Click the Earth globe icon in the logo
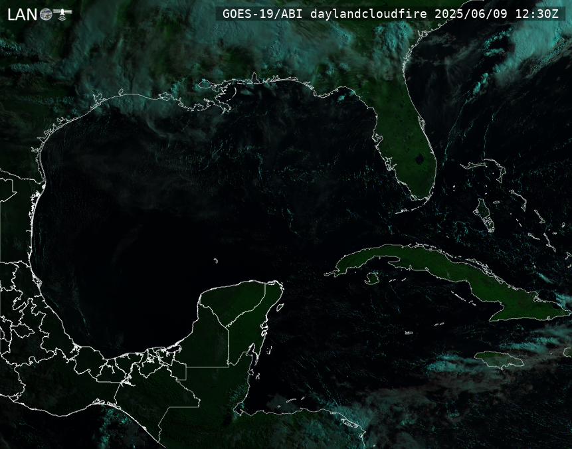The height and width of the screenshot is (449, 572). tap(46, 14)
